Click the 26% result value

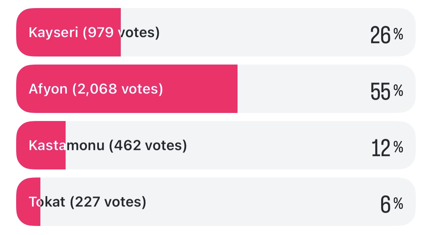coord(387,35)
